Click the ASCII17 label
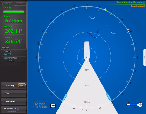Screen dimensions: 146x114 [5, 48]
